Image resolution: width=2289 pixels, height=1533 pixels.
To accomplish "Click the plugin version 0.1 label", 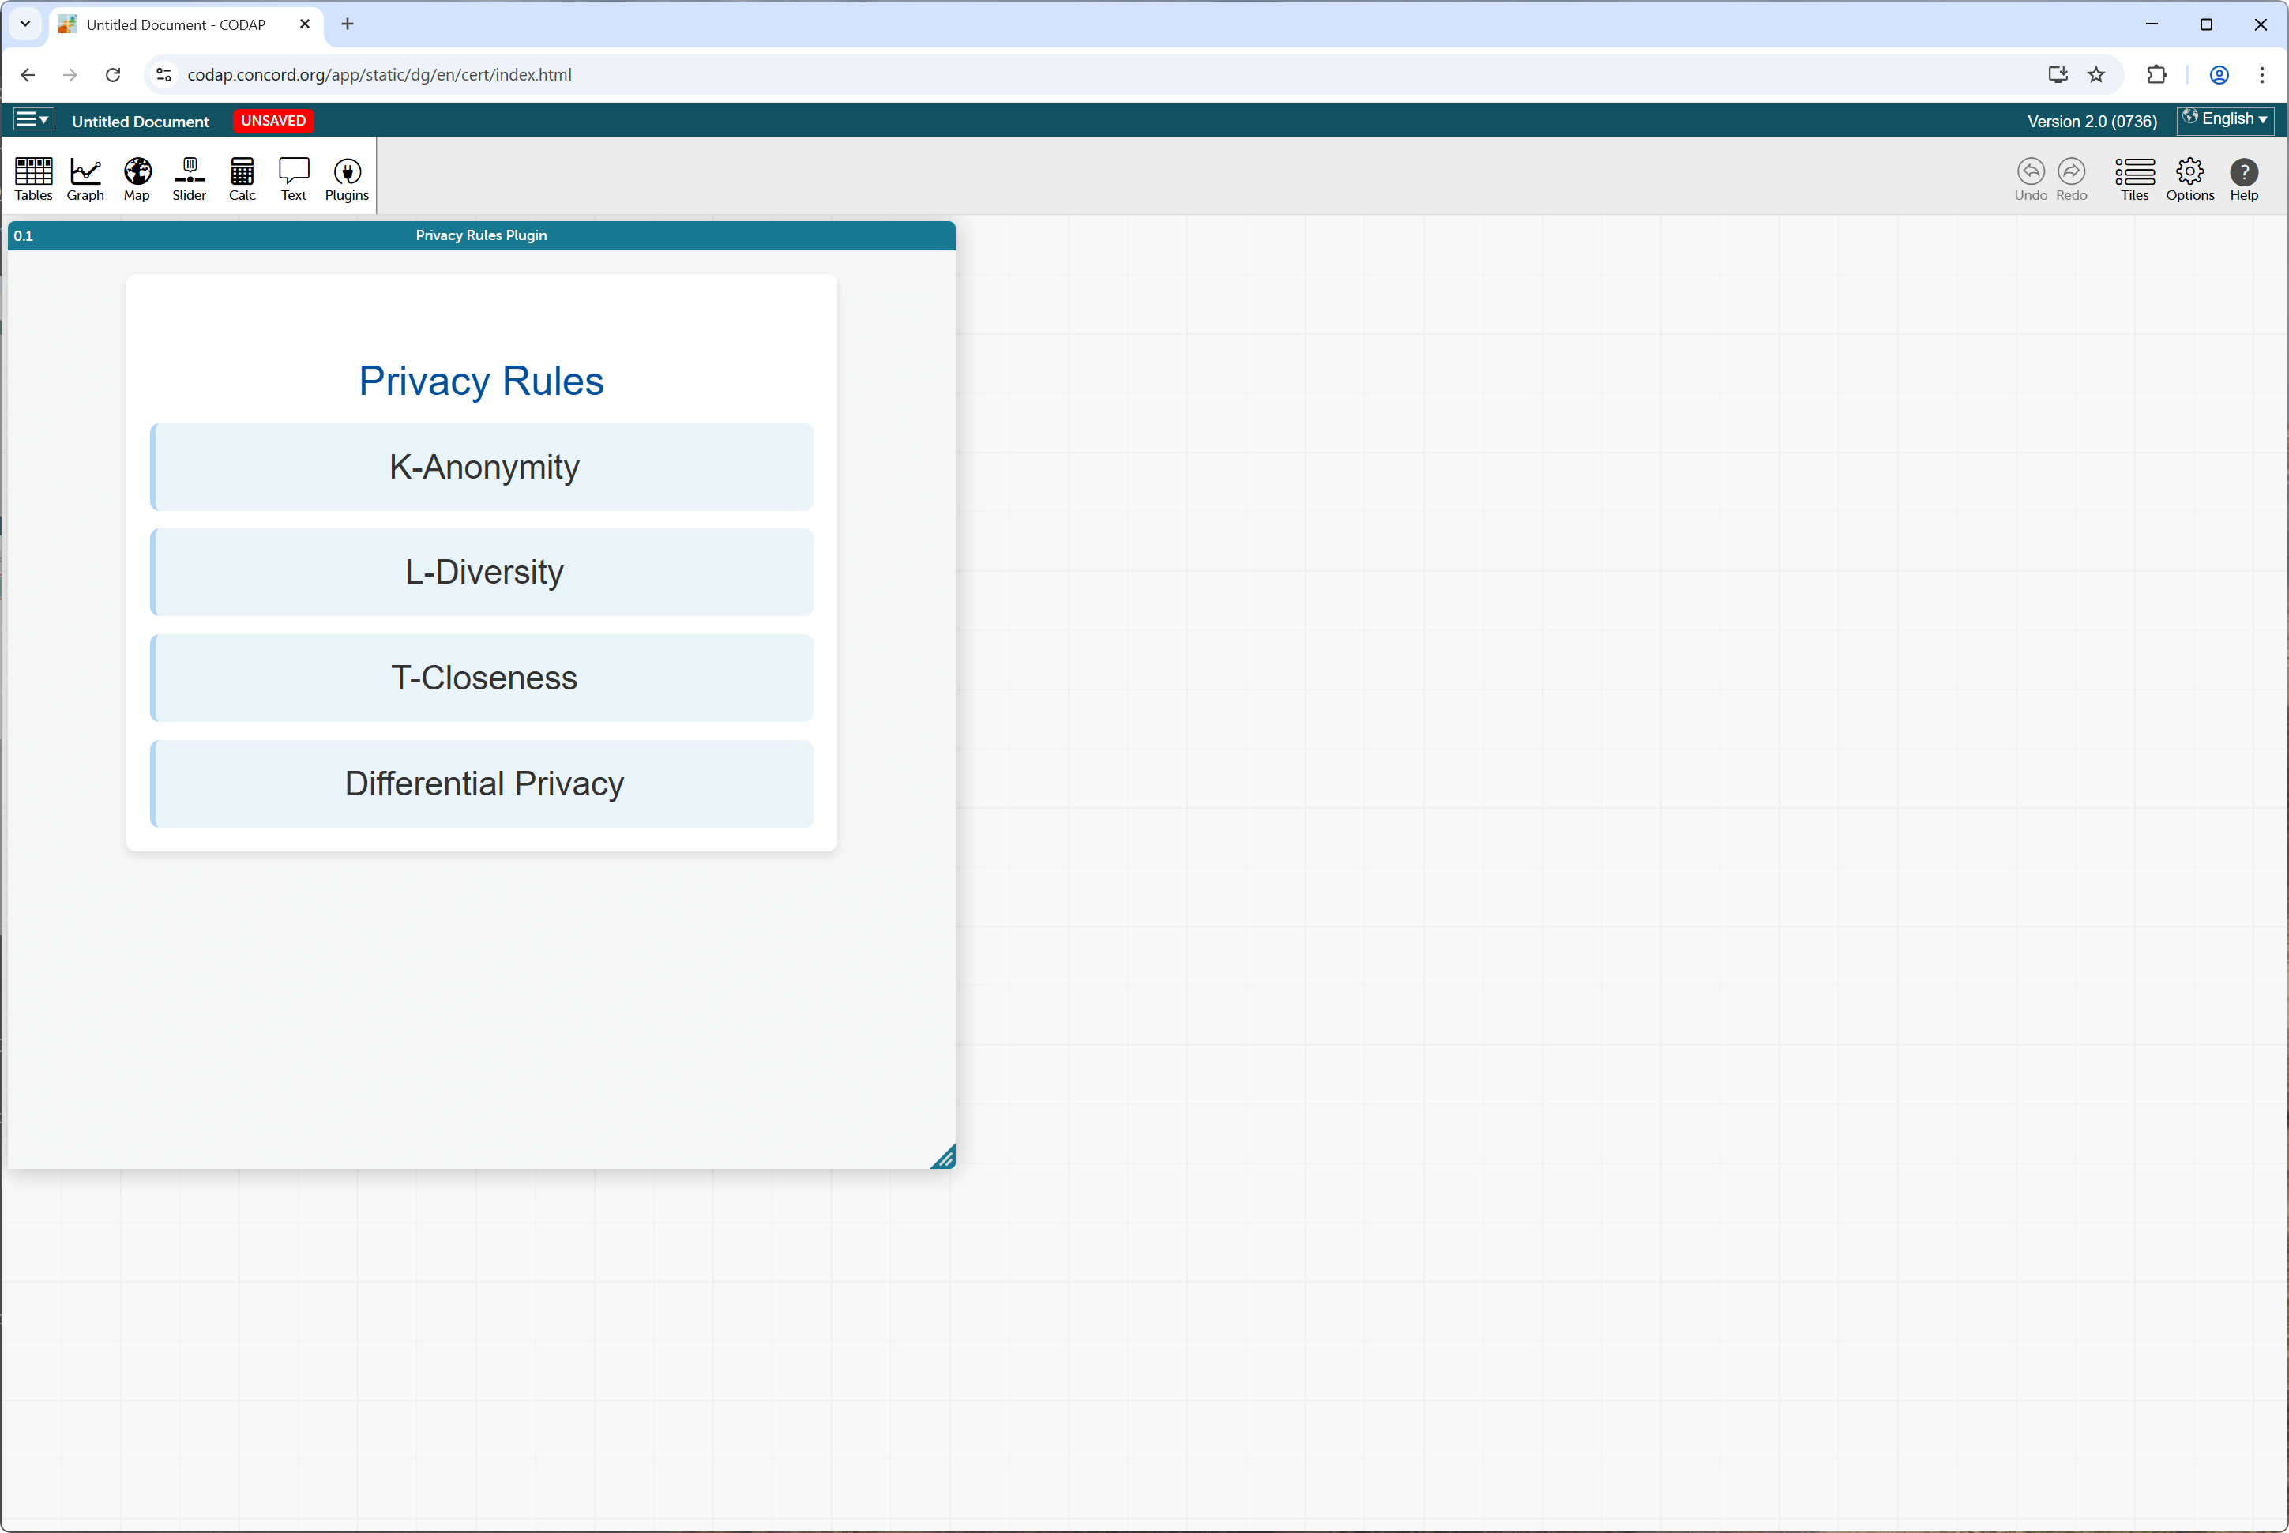I will point(24,235).
